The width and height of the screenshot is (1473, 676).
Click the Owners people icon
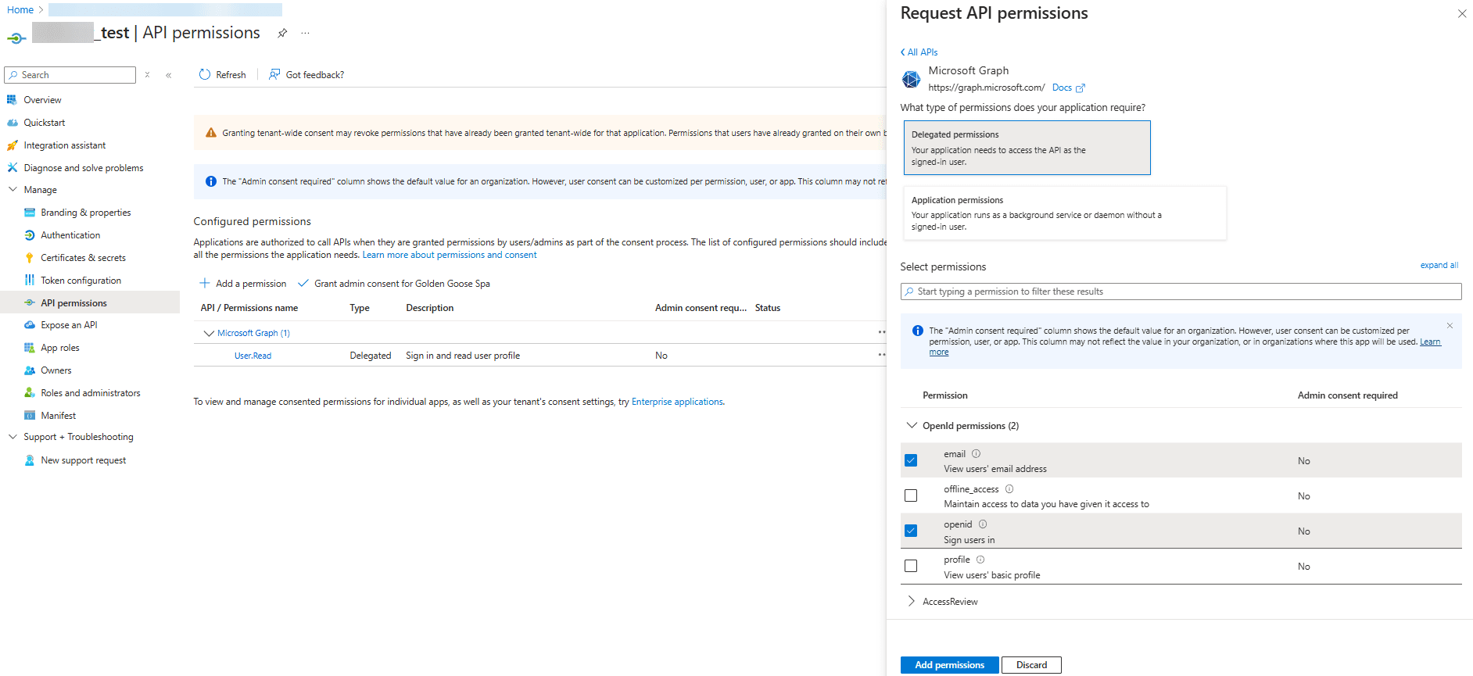[x=30, y=370]
